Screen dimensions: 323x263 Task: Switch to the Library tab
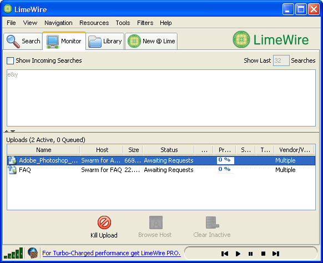pos(105,41)
